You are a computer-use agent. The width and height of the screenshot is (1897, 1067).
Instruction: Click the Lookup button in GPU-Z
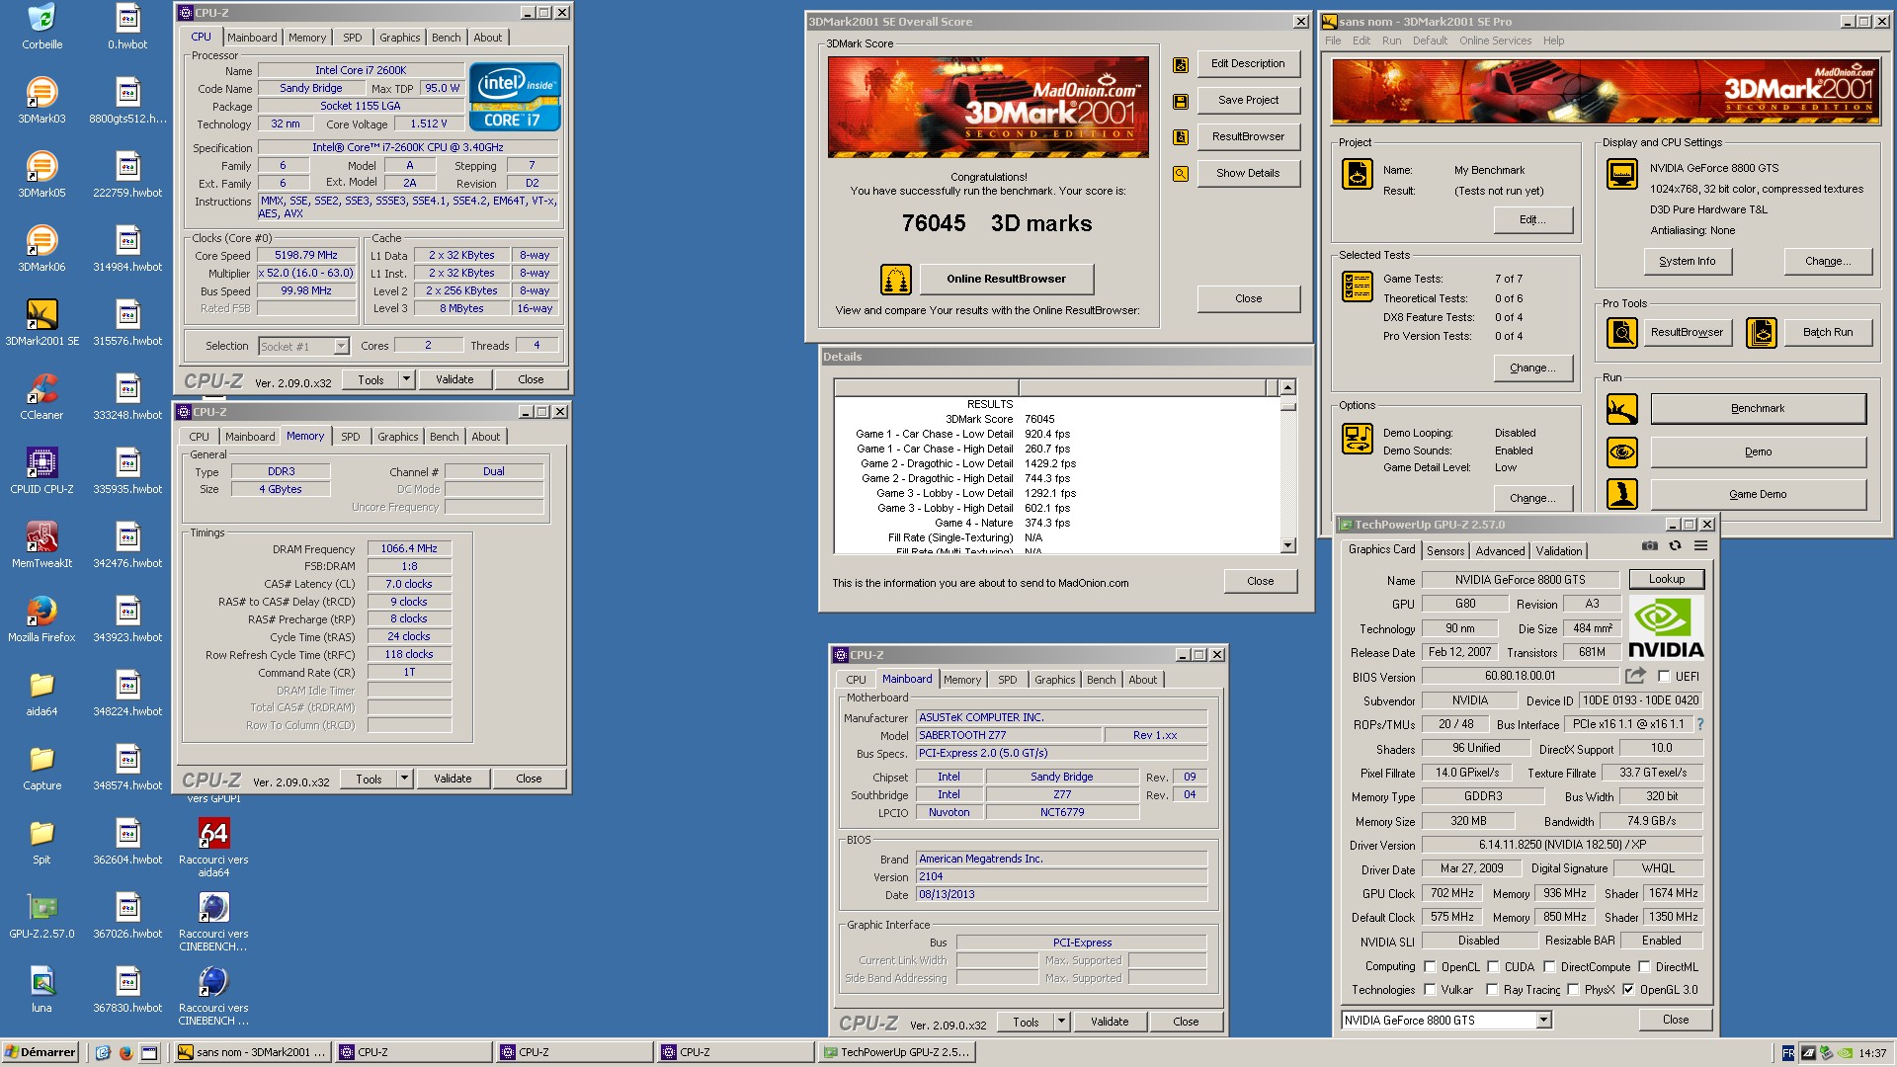coord(1667,580)
